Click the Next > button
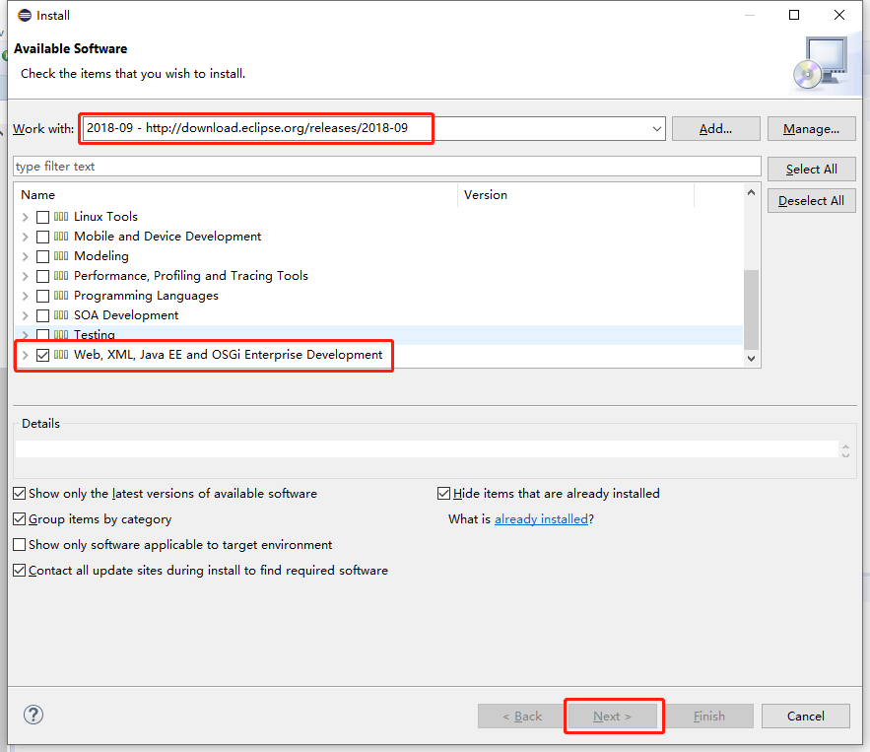Image resolution: width=870 pixels, height=752 pixels. click(x=612, y=716)
